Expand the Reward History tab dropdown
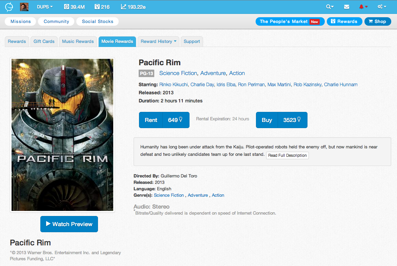The height and width of the screenshot is (266, 397). coord(158,42)
